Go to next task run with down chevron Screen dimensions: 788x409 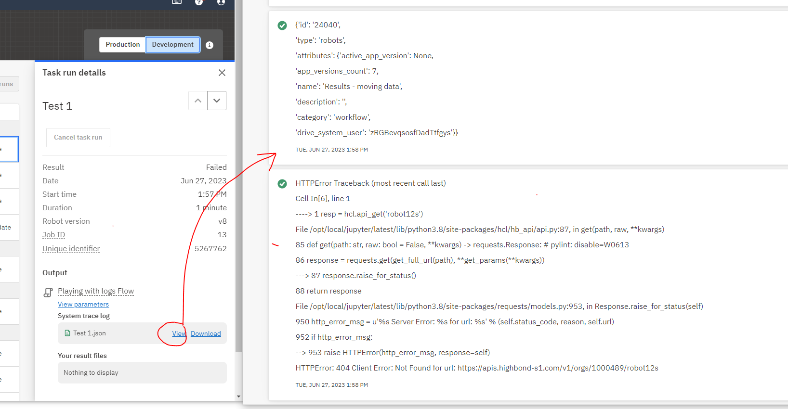pyautogui.click(x=217, y=101)
